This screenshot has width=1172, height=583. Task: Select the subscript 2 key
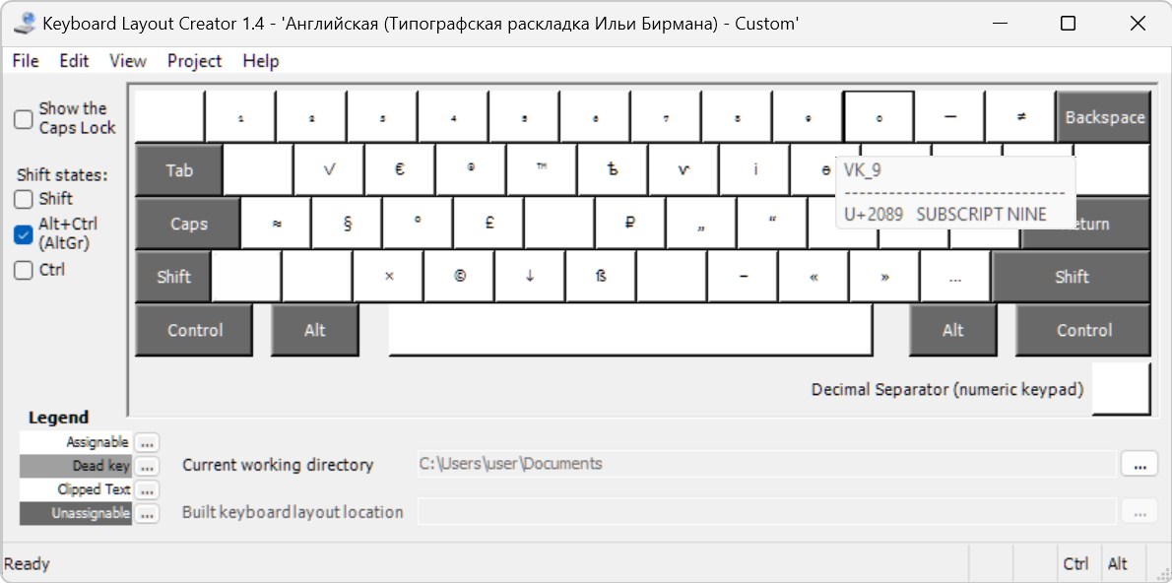pyautogui.click(x=311, y=117)
